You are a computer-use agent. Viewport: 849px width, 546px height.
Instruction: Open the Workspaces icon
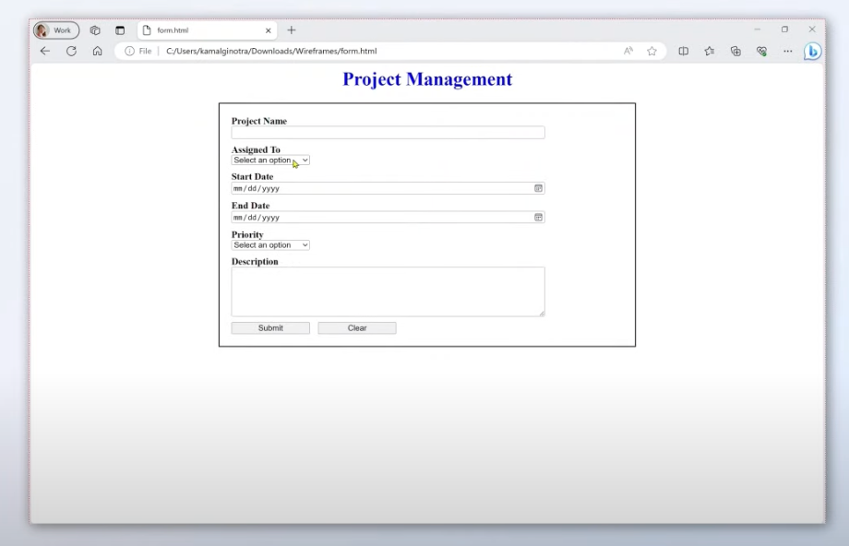click(x=95, y=30)
